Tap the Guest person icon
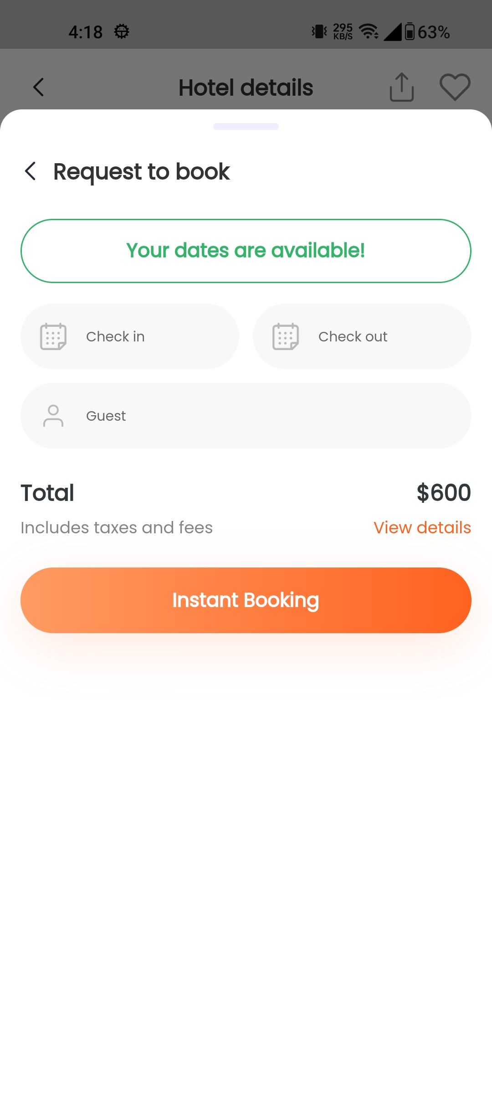Viewport: 492px width, 1094px height. click(x=53, y=416)
